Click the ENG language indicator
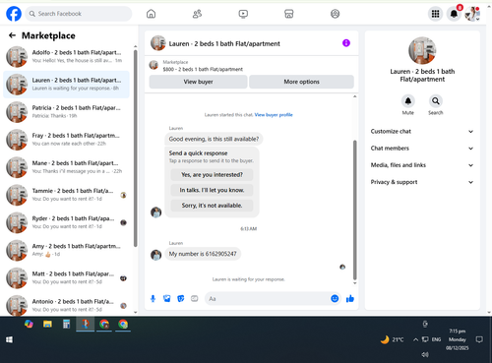The image size is (492, 363). [436, 339]
